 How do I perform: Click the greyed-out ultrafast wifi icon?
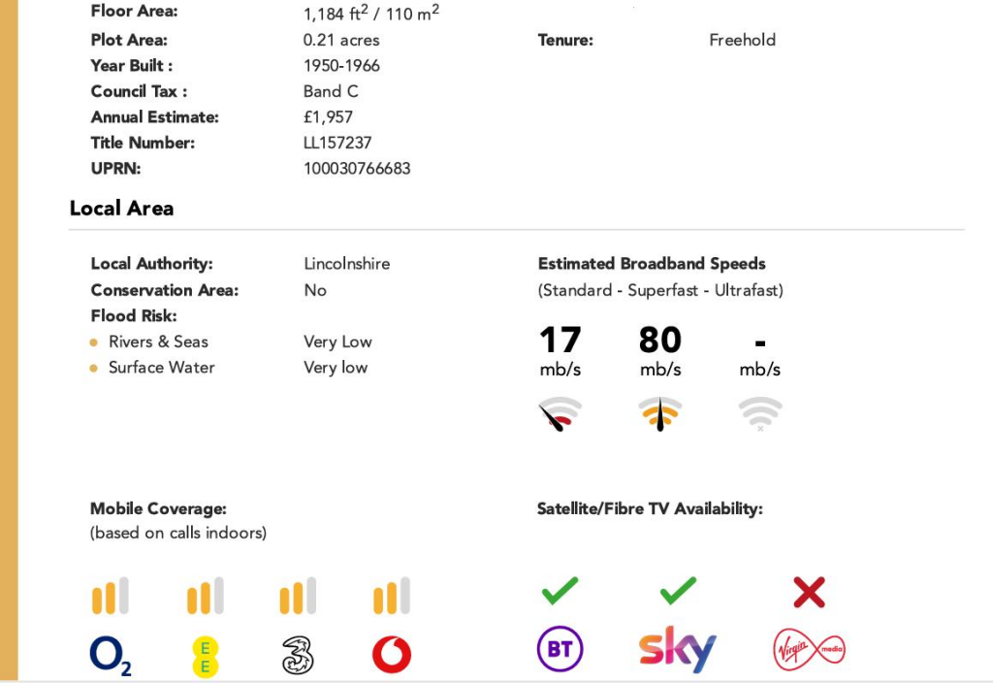point(760,413)
